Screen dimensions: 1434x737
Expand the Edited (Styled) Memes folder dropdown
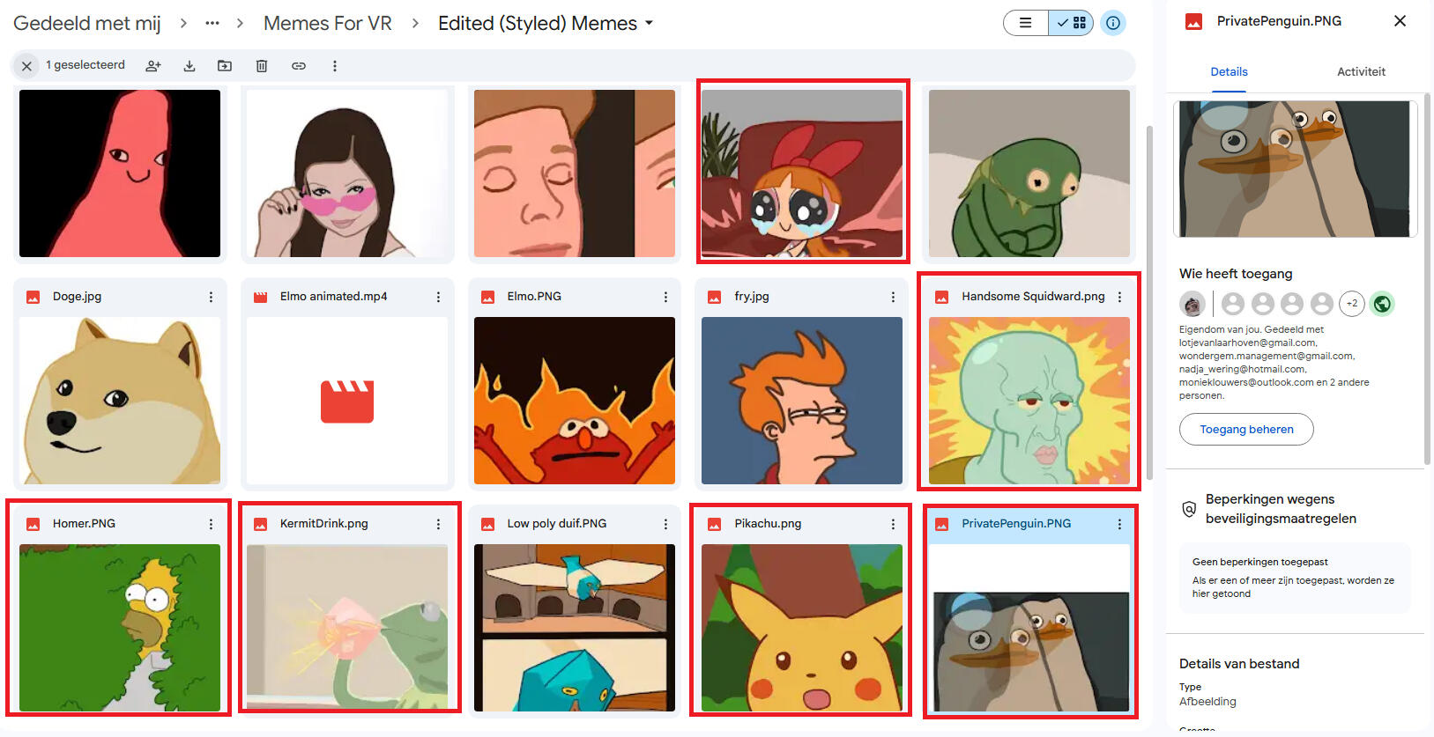[x=650, y=23]
